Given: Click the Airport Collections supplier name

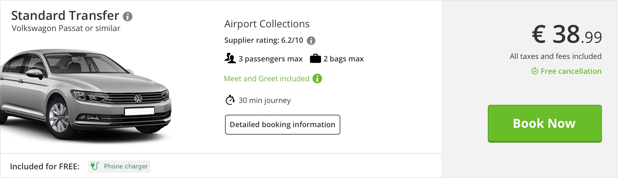Looking at the screenshot, I should click(267, 24).
